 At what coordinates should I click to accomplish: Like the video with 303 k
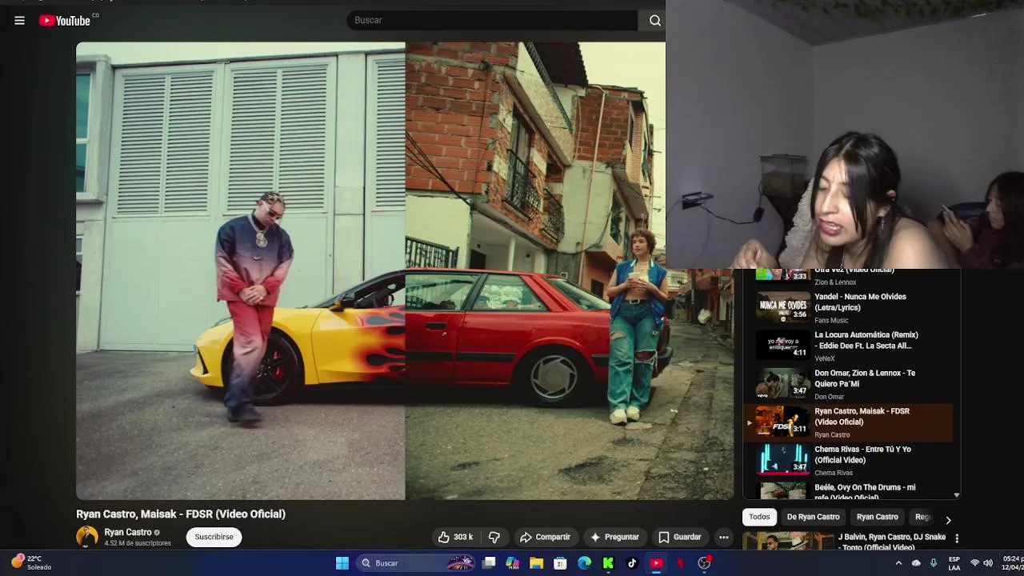tap(455, 537)
